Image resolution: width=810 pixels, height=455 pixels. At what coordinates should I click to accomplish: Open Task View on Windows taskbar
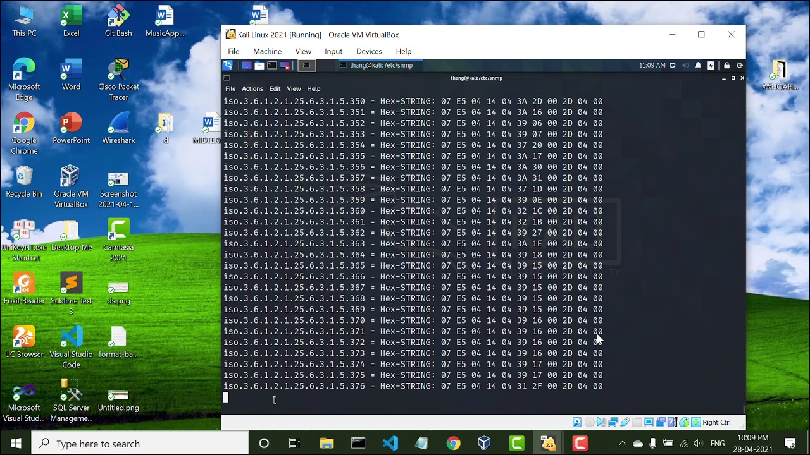pos(294,444)
